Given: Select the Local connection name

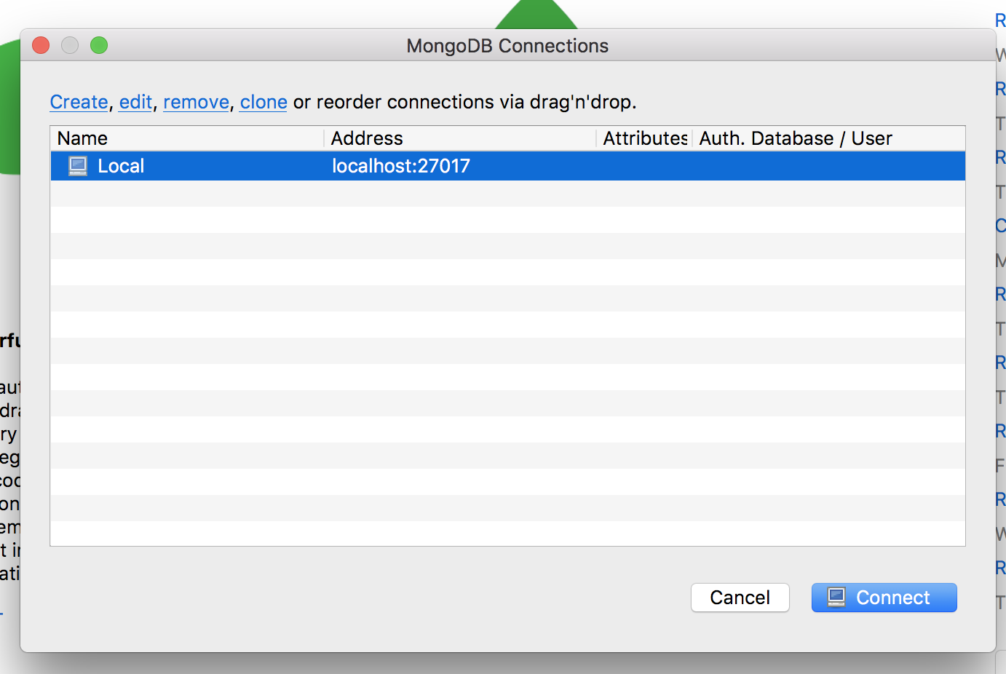Looking at the screenshot, I should tap(121, 166).
